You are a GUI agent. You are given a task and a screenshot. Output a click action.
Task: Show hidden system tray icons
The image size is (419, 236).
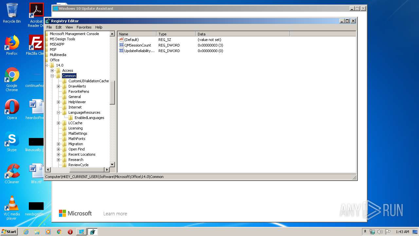coord(365,232)
